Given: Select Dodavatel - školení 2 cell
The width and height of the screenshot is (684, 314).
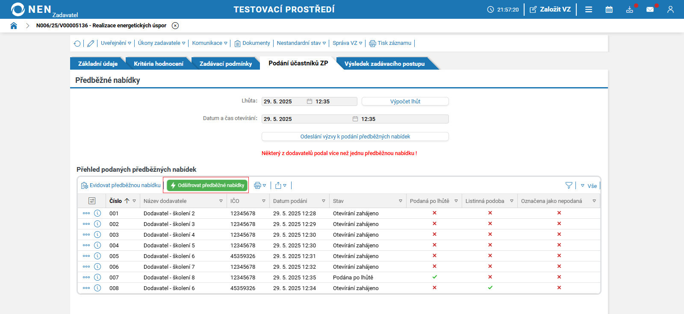Looking at the screenshot, I should pos(169,213).
